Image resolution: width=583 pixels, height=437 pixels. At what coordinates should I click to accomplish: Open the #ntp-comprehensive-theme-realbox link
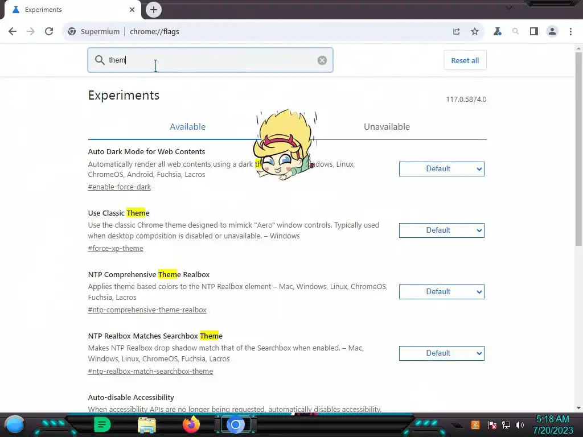tap(147, 310)
